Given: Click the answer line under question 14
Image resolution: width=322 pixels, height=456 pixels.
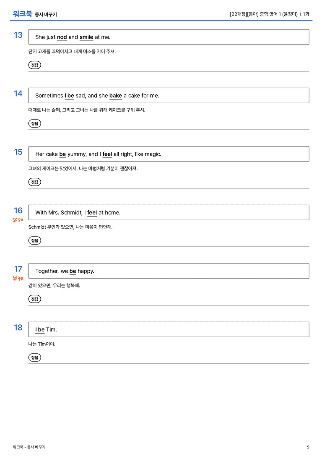Looking at the screenshot, I should tap(169, 130).
